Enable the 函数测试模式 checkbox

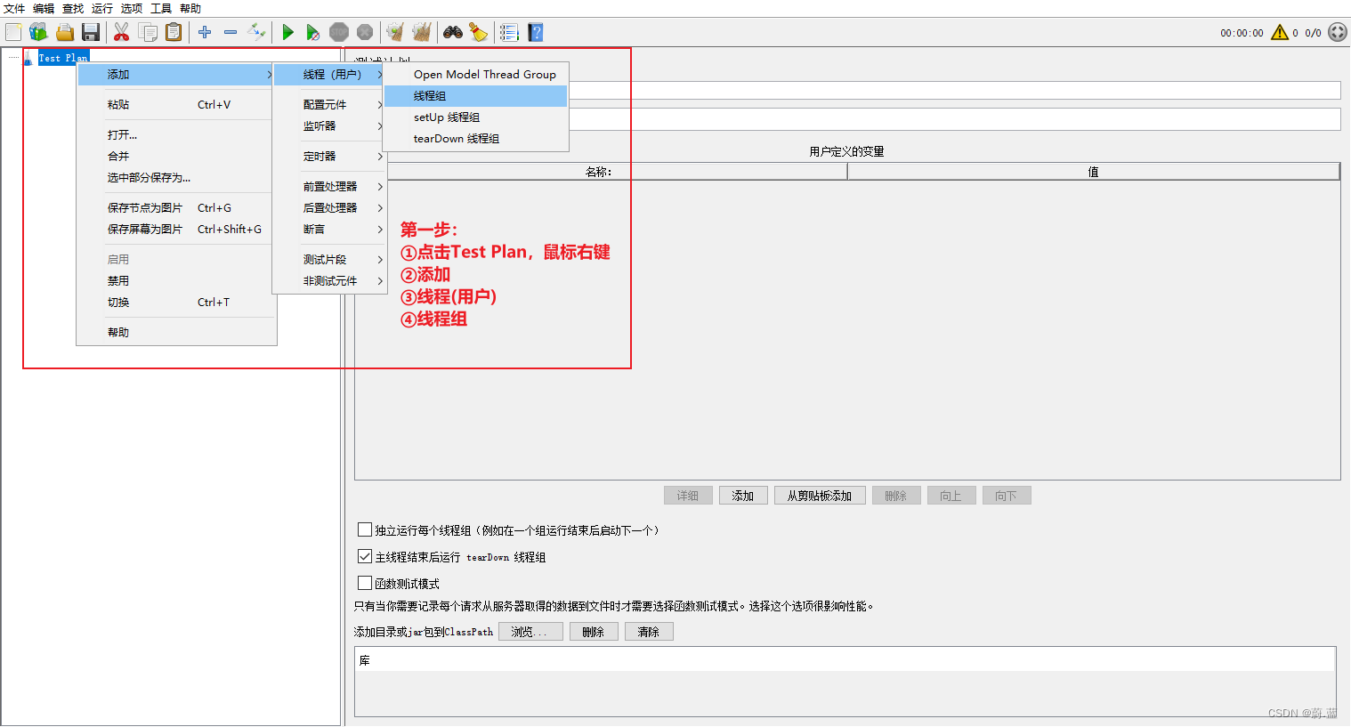(365, 583)
